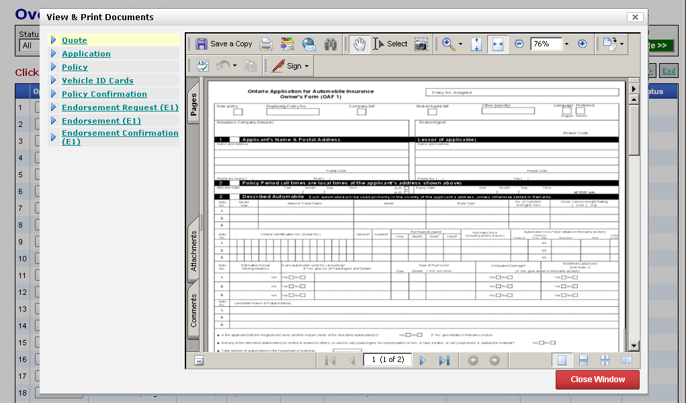
Task: Click the End link in the background page
Action: click(669, 71)
